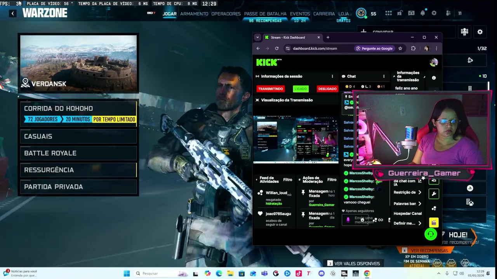Click the COD points token icon
The height and width of the screenshot is (279, 497).
361,13
